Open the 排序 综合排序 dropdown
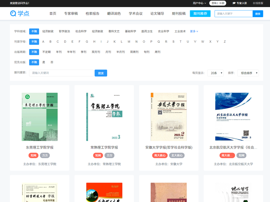This screenshot has height=202, width=270. 248,73
